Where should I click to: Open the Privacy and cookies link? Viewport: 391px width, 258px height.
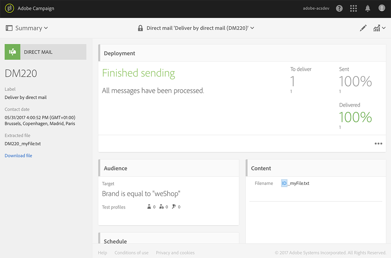175,252
